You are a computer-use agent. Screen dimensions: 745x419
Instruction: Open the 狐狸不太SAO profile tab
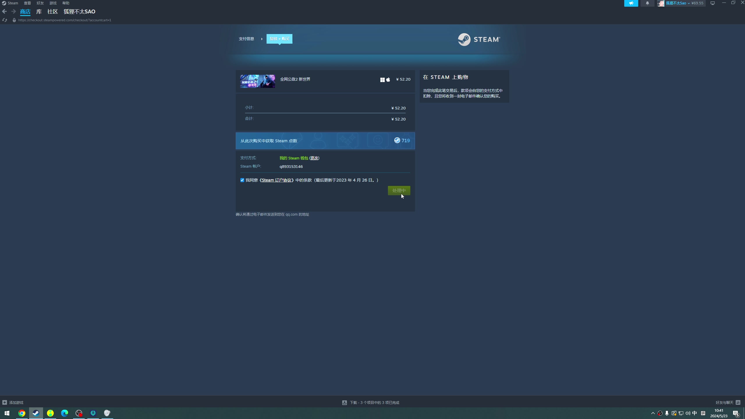[79, 12]
